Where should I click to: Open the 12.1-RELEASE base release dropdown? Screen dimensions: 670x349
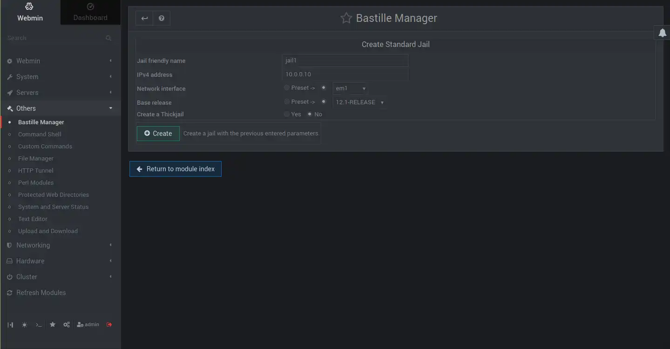[359, 102]
